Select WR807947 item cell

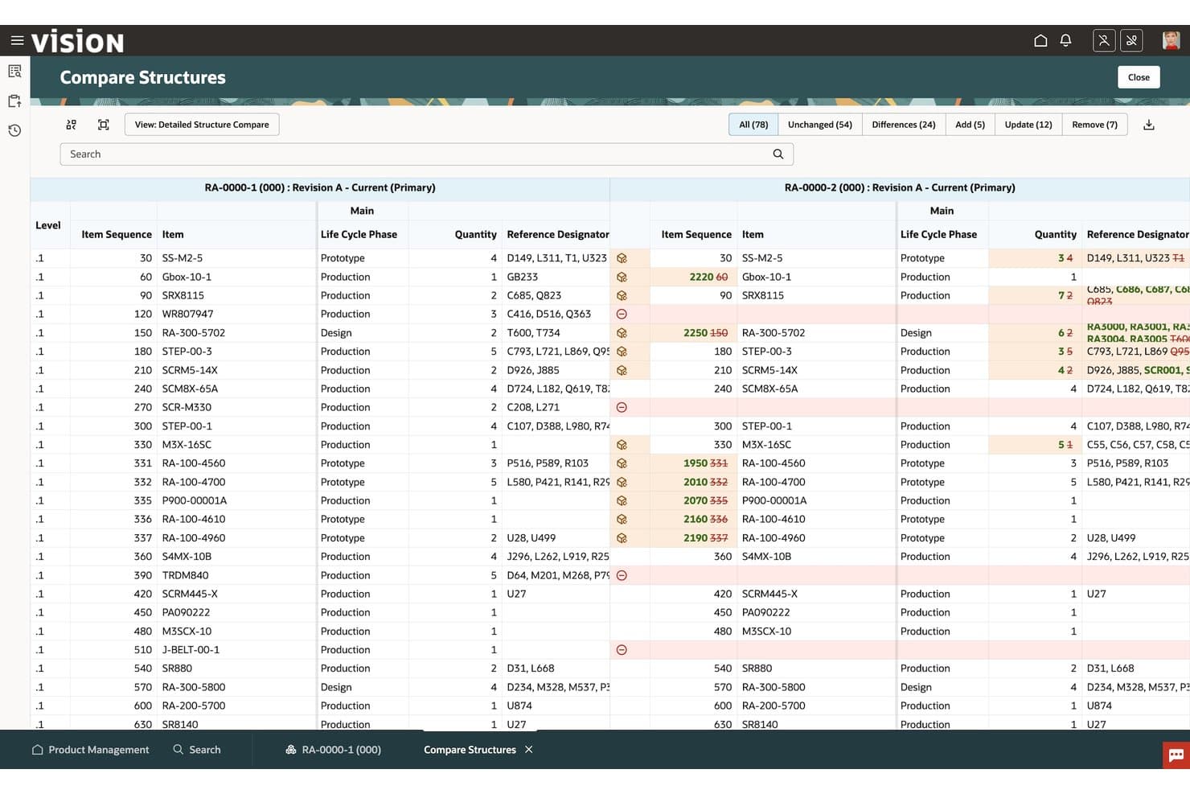click(187, 315)
